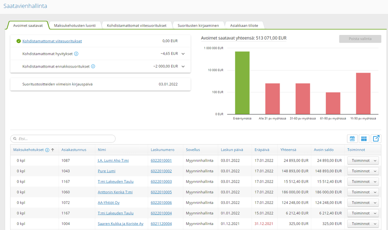
Task: Open Toiminnot dropdown for invoice 6022010004
Action: (x=363, y=213)
